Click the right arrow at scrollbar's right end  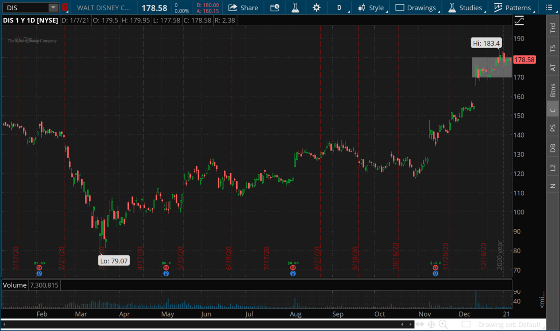click(x=412, y=324)
